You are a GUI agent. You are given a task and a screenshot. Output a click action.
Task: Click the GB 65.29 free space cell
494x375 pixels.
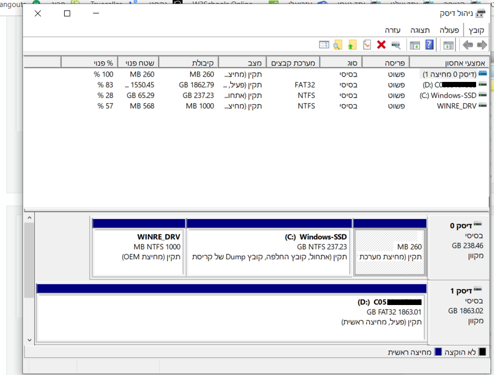(141, 95)
